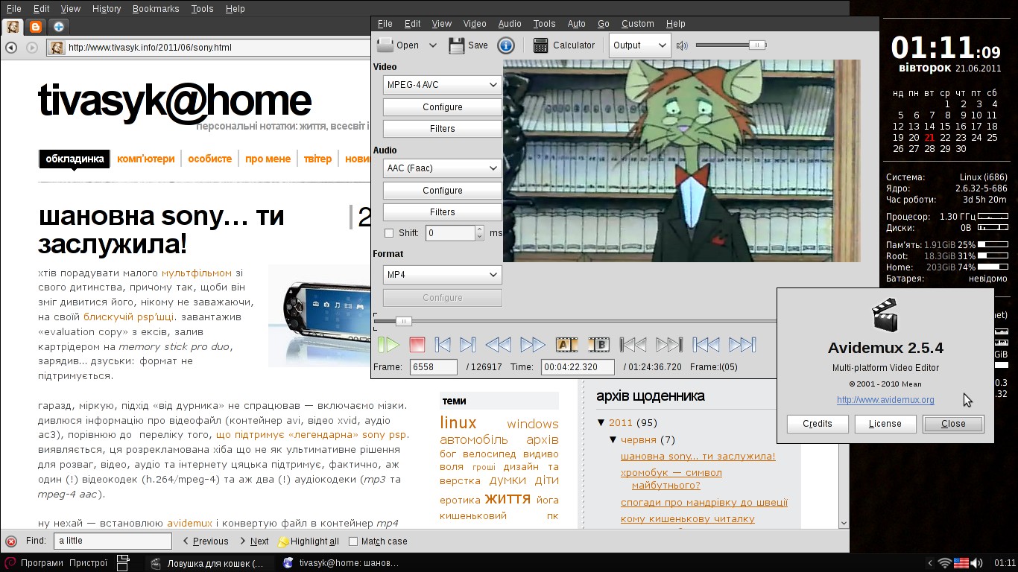The width and height of the screenshot is (1018, 572).
Task: Open the комп'ютери blog nav tab
Action: tap(146, 159)
